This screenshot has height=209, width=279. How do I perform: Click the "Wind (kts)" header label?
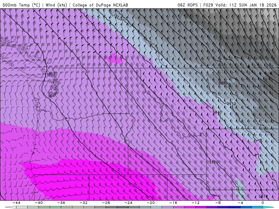(x=56, y=5)
